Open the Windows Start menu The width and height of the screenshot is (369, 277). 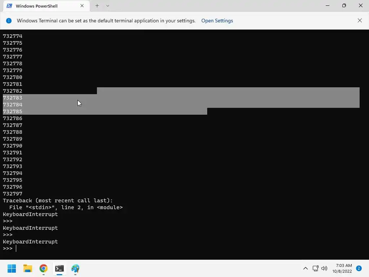[12, 268]
